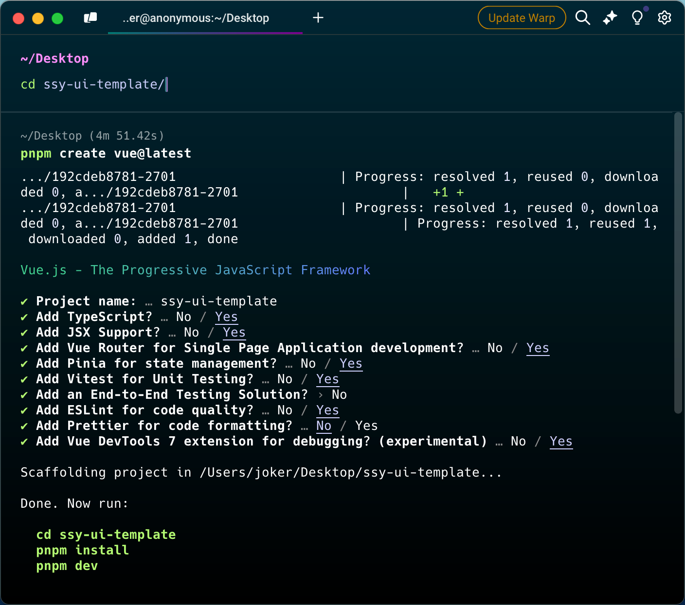Open Warp AI sparkles icon

pyautogui.click(x=610, y=18)
